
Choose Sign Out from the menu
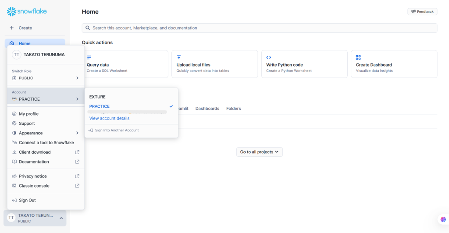[46, 200]
